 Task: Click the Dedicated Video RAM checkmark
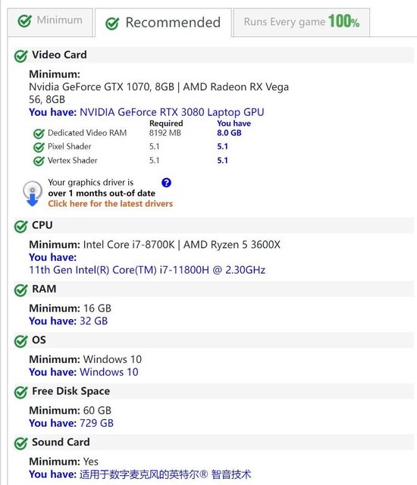(39, 133)
